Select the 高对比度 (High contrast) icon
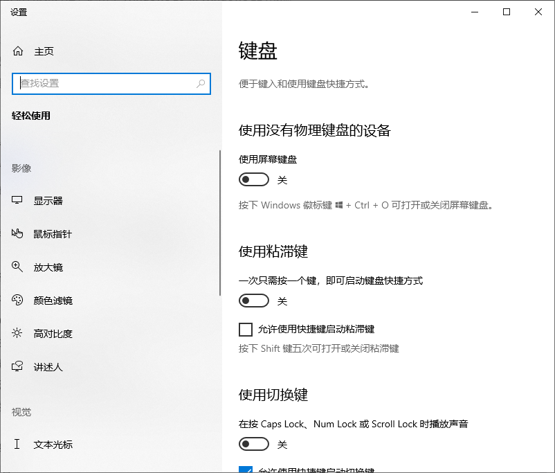Viewport: 555px width, 473px height. click(x=17, y=333)
